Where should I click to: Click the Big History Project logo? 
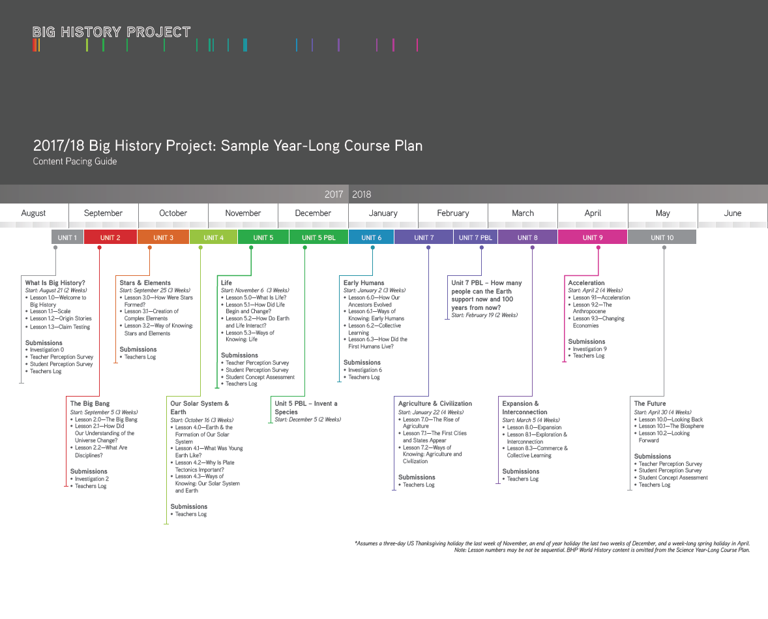click(111, 31)
